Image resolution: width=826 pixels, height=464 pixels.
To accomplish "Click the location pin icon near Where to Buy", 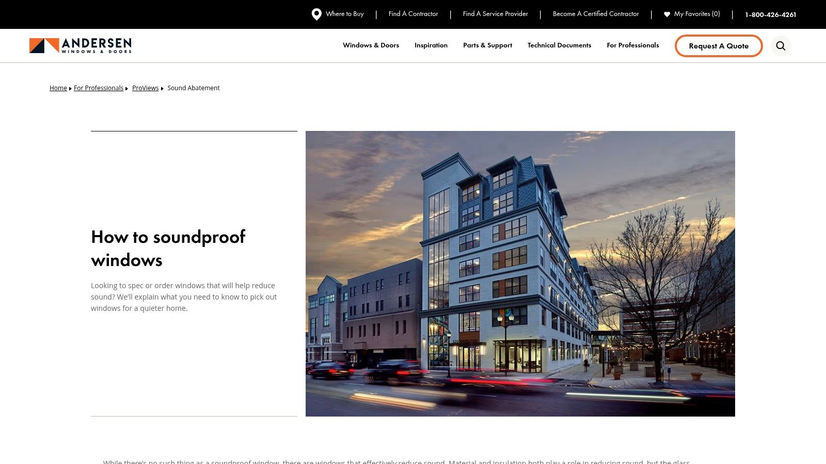I will click(x=315, y=14).
